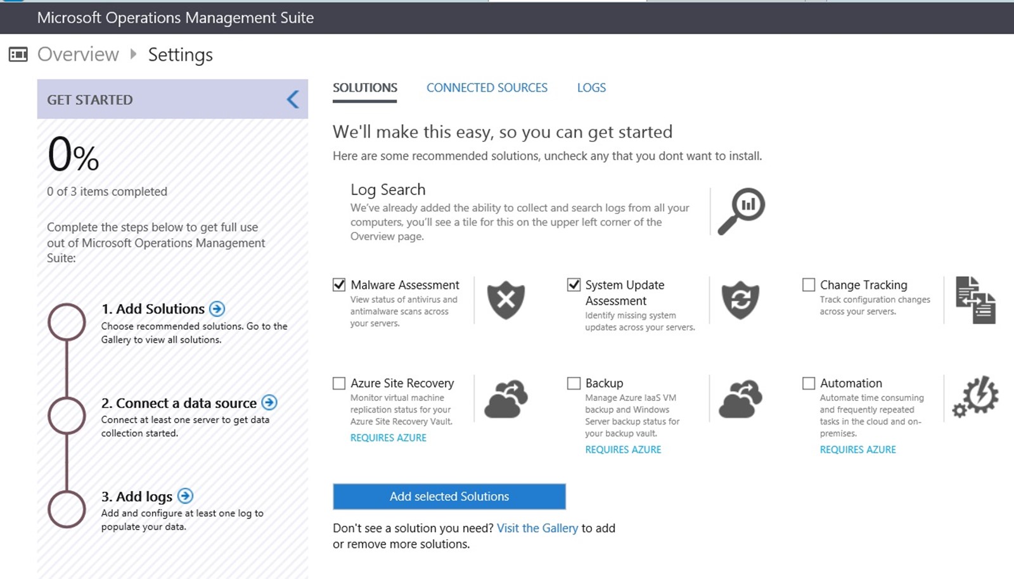Click the step 2 progress circle
1014x579 pixels.
(x=67, y=416)
